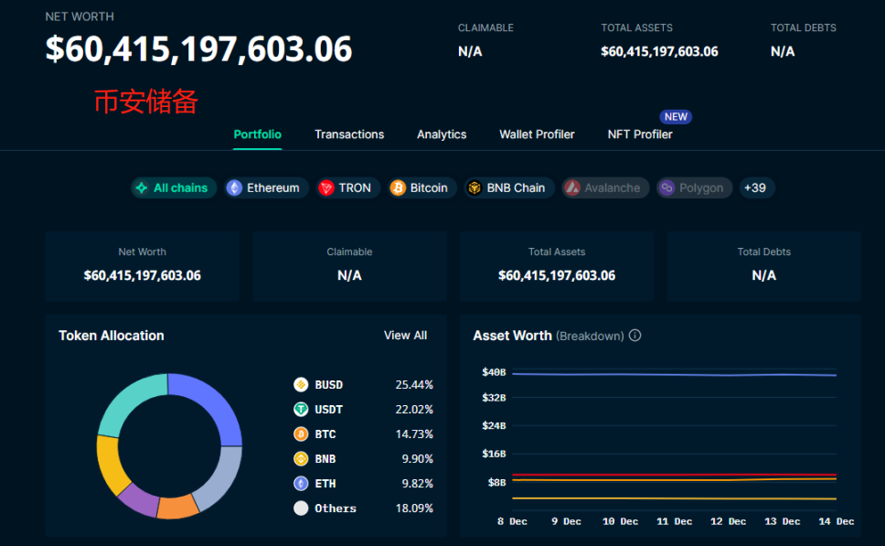Screen dimensions: 885x546
Task: Select the ETH legend label
Action: [325, 484]
